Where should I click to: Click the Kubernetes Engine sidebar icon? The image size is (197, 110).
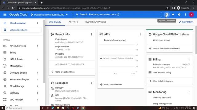tap(5, 79)
